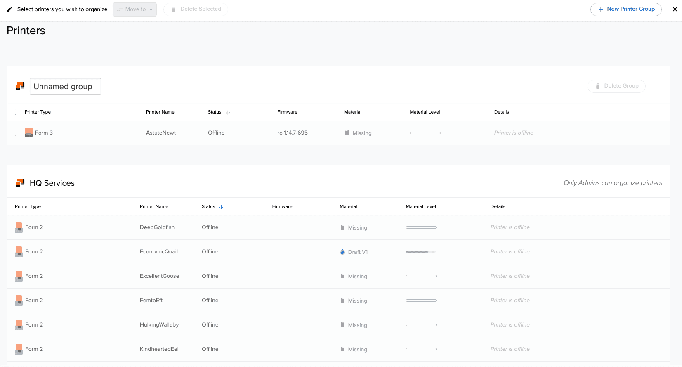Click DeepGoldfish missing cartridge icon
This screenshot has height=367, width=682.
point(342,227)
